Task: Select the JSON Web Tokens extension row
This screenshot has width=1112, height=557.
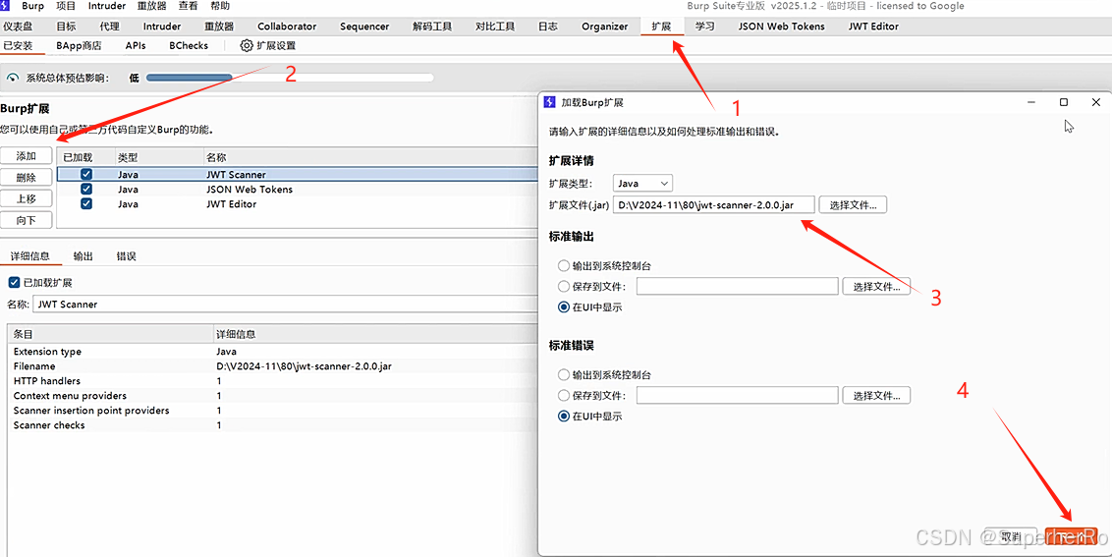Action: click(x=297, y=189)
